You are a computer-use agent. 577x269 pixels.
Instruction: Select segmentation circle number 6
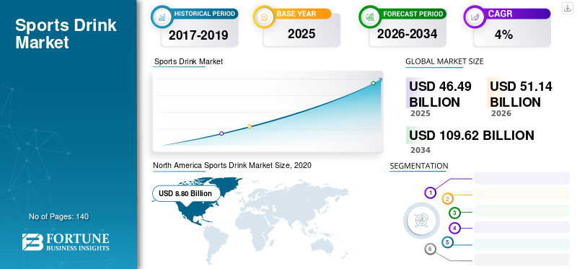(430, 249)
